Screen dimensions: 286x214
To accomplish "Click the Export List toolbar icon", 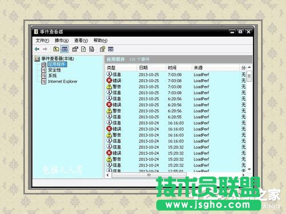I will pos(92,49).
